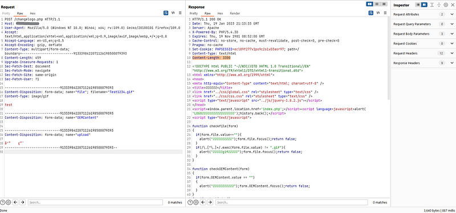The height and width of the screenshot is (213, 456).
Task: Switch Request view to Raw tab
Action: click(x=20, y=13)
